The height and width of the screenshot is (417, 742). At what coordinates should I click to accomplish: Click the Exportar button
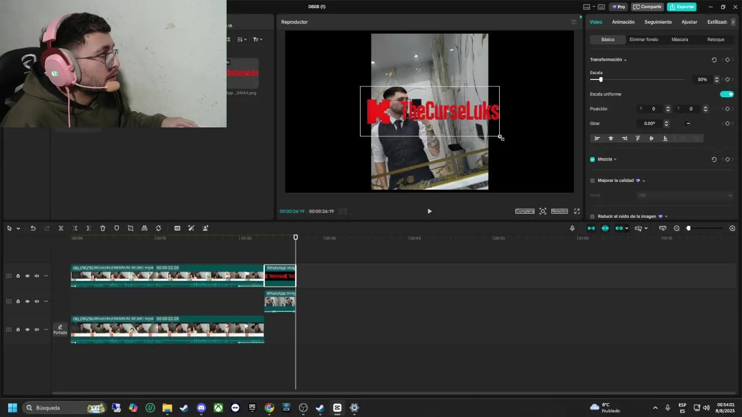[682, 7]
